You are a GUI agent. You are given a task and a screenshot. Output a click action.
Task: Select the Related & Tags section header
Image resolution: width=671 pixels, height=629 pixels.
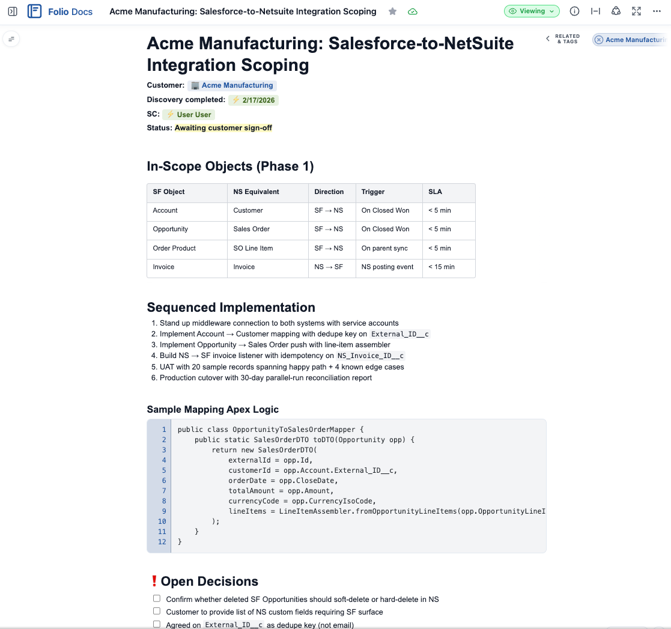pyautogui.click(x=567, y=38)
